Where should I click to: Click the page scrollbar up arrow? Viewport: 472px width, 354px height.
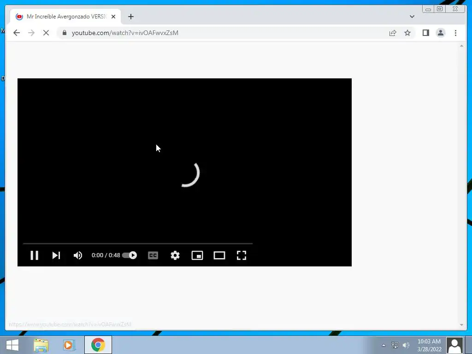(461, 46)
